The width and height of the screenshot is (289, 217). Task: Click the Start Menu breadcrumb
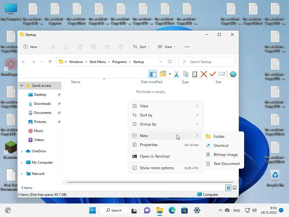click(x=97, y=62)
